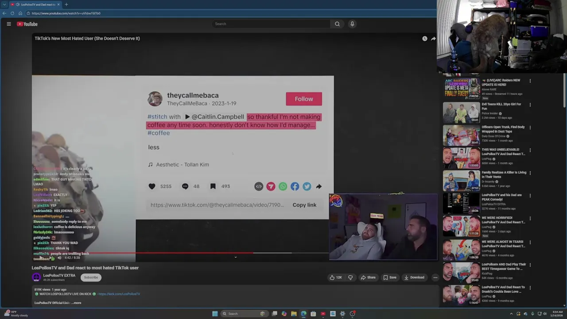
Task: Click the title 'LosPollosTV and his Dad are PEAK Comedy!'
Action: click(502, 197)
